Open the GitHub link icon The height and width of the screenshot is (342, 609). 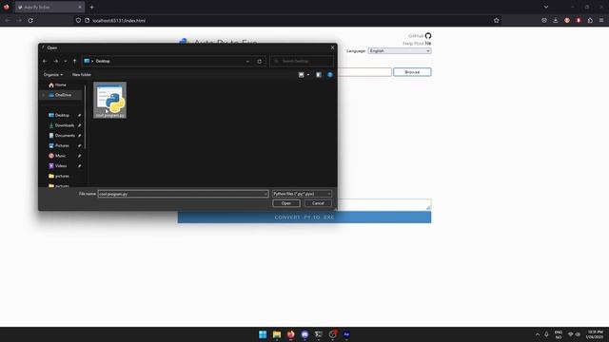coord(428,36)
